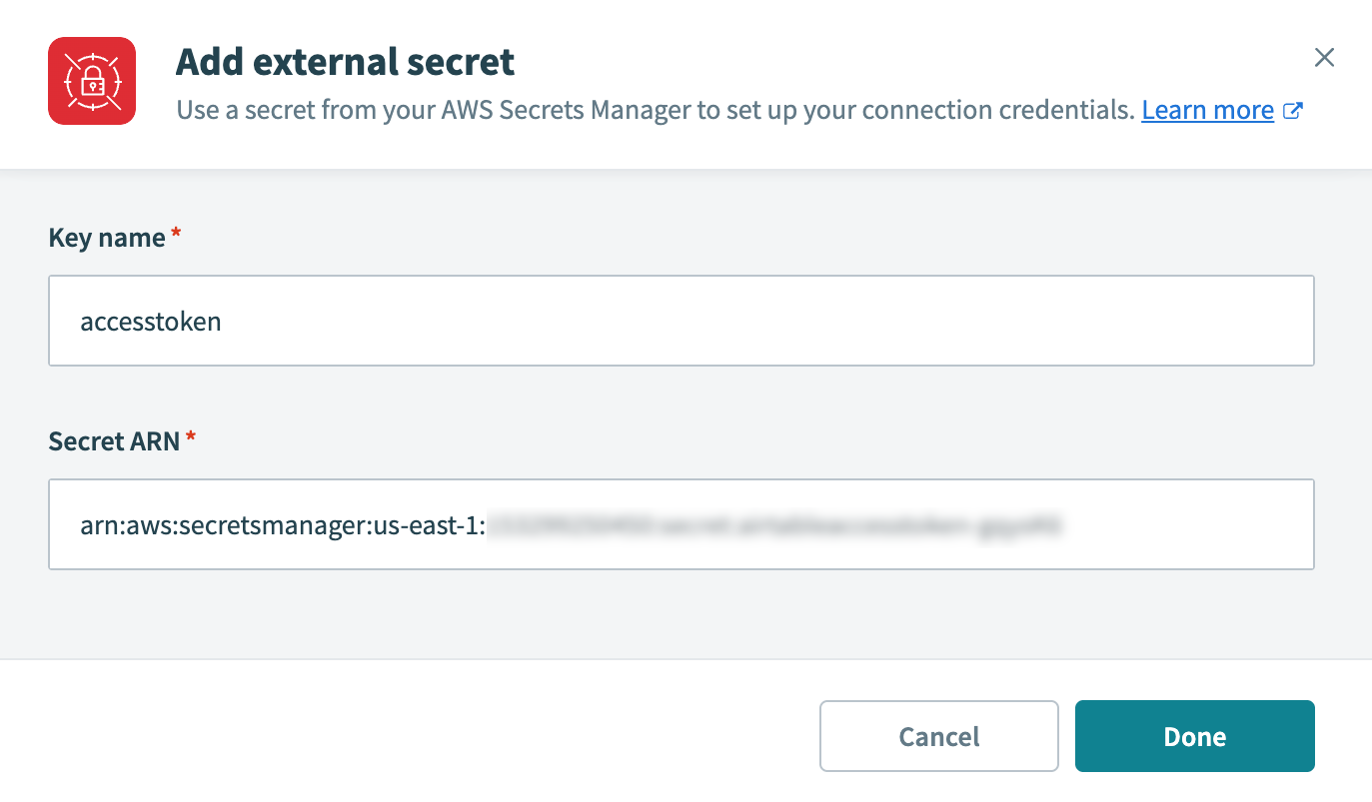Click the external link icon beside Learn more
Image resolution: width=1372 pixels, height=802 pixels.
pyautogui.click(x=1294, y=110)
